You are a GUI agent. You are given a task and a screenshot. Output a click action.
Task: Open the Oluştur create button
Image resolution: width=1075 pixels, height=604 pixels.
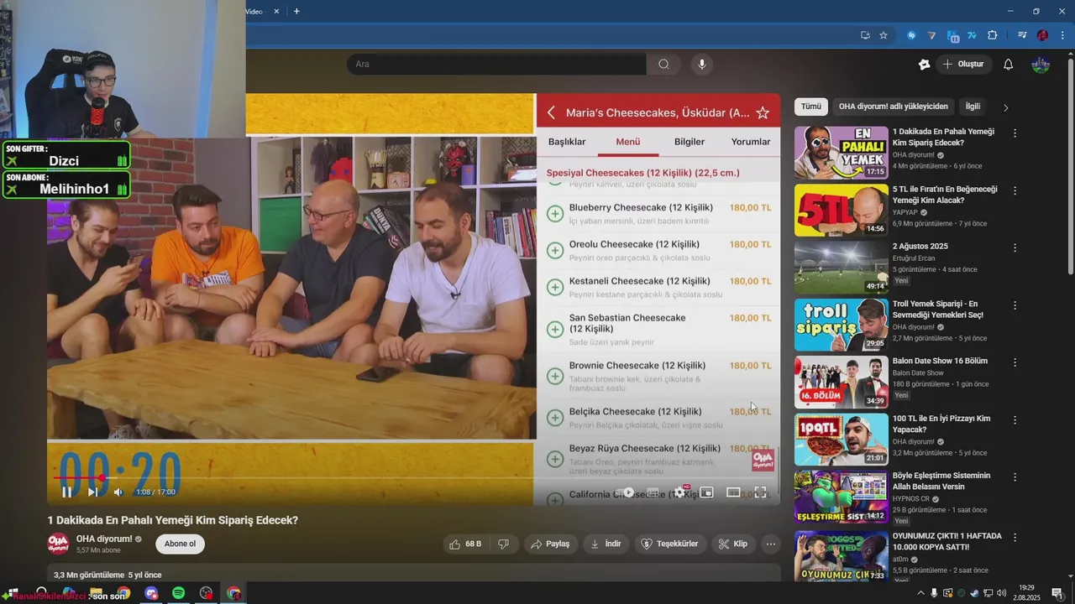point(963,64)
